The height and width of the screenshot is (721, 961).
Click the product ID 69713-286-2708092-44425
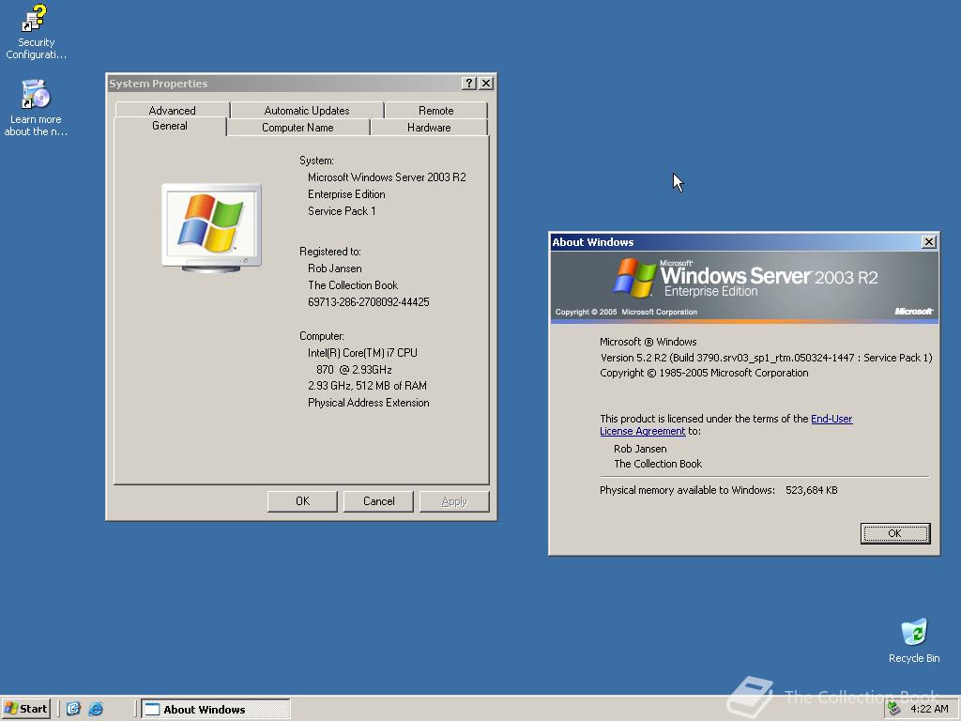(x=368, y=302)
